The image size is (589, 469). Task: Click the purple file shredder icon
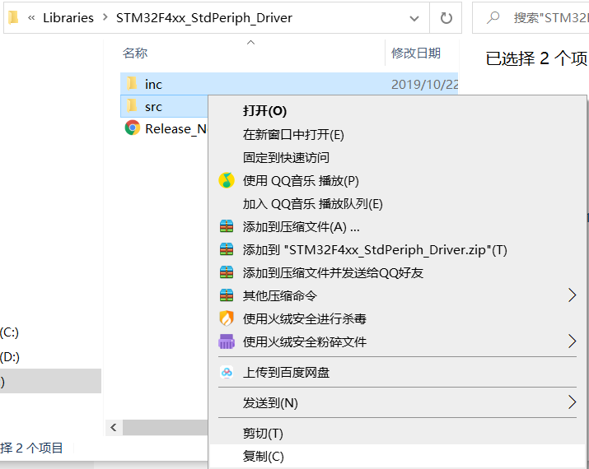click(x=227, y=341)
